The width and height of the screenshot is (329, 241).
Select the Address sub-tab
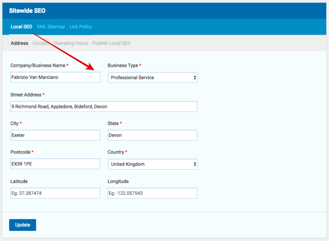(x=19, y=43)
